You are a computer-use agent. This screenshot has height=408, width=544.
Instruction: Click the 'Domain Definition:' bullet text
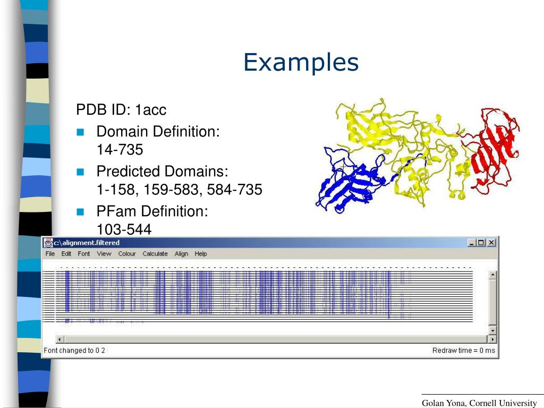(x=158, y=132)
